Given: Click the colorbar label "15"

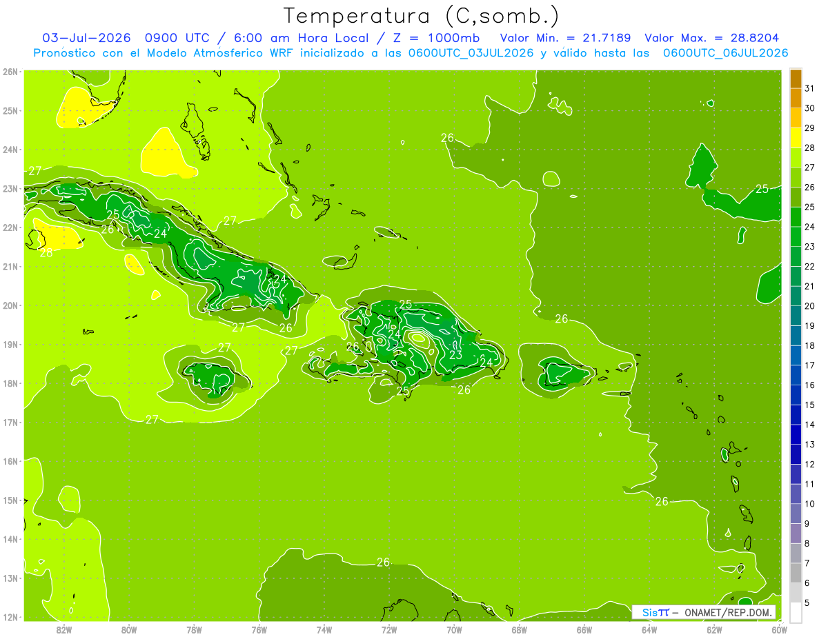Looking at the screenshot, I should [x=810, y=405].
